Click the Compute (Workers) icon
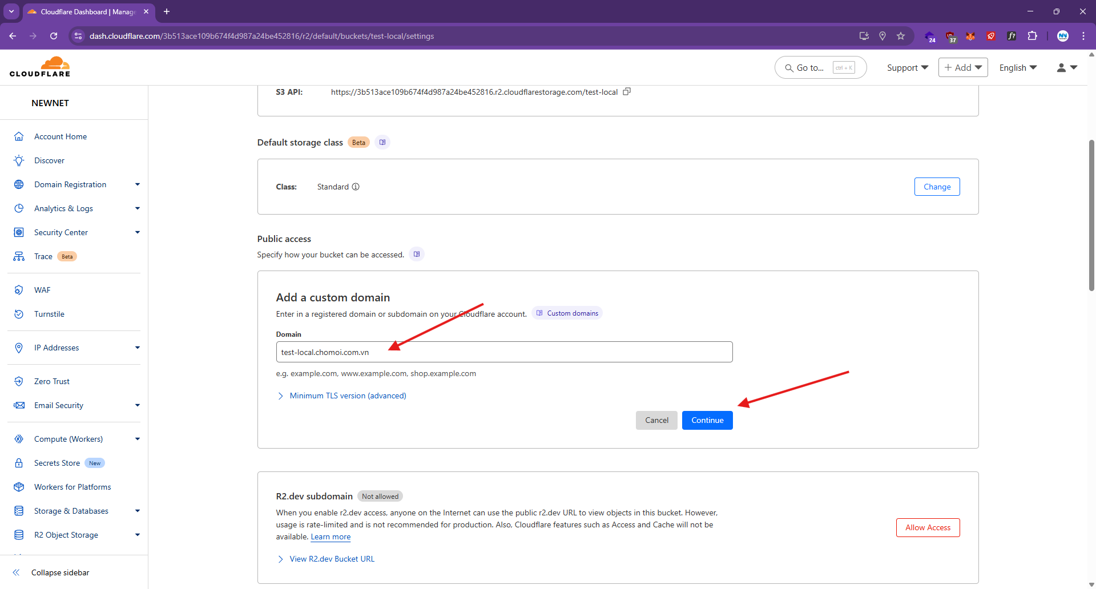The width and height of the screenshot is (1096, 589). (x=19, y=439)
